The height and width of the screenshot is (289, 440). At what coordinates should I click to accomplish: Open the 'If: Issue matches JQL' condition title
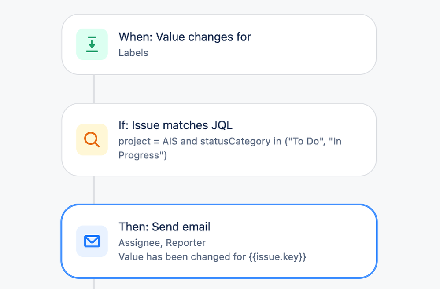pyautogui.click(x=175, y=125)
